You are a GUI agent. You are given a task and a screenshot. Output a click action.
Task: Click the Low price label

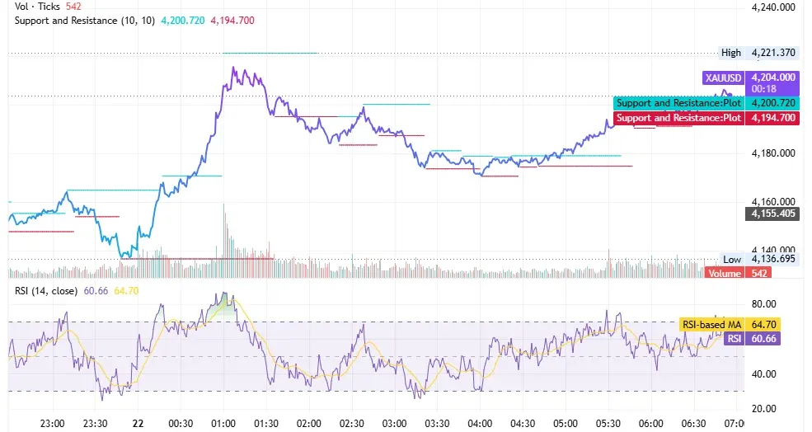[x=732, y=259]
